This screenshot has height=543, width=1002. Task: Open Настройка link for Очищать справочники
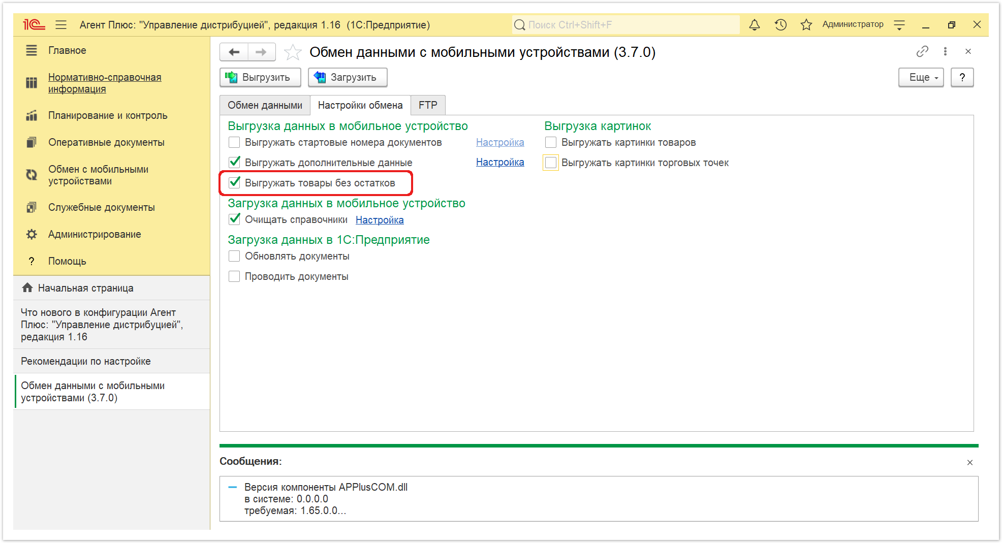[380, 220]
